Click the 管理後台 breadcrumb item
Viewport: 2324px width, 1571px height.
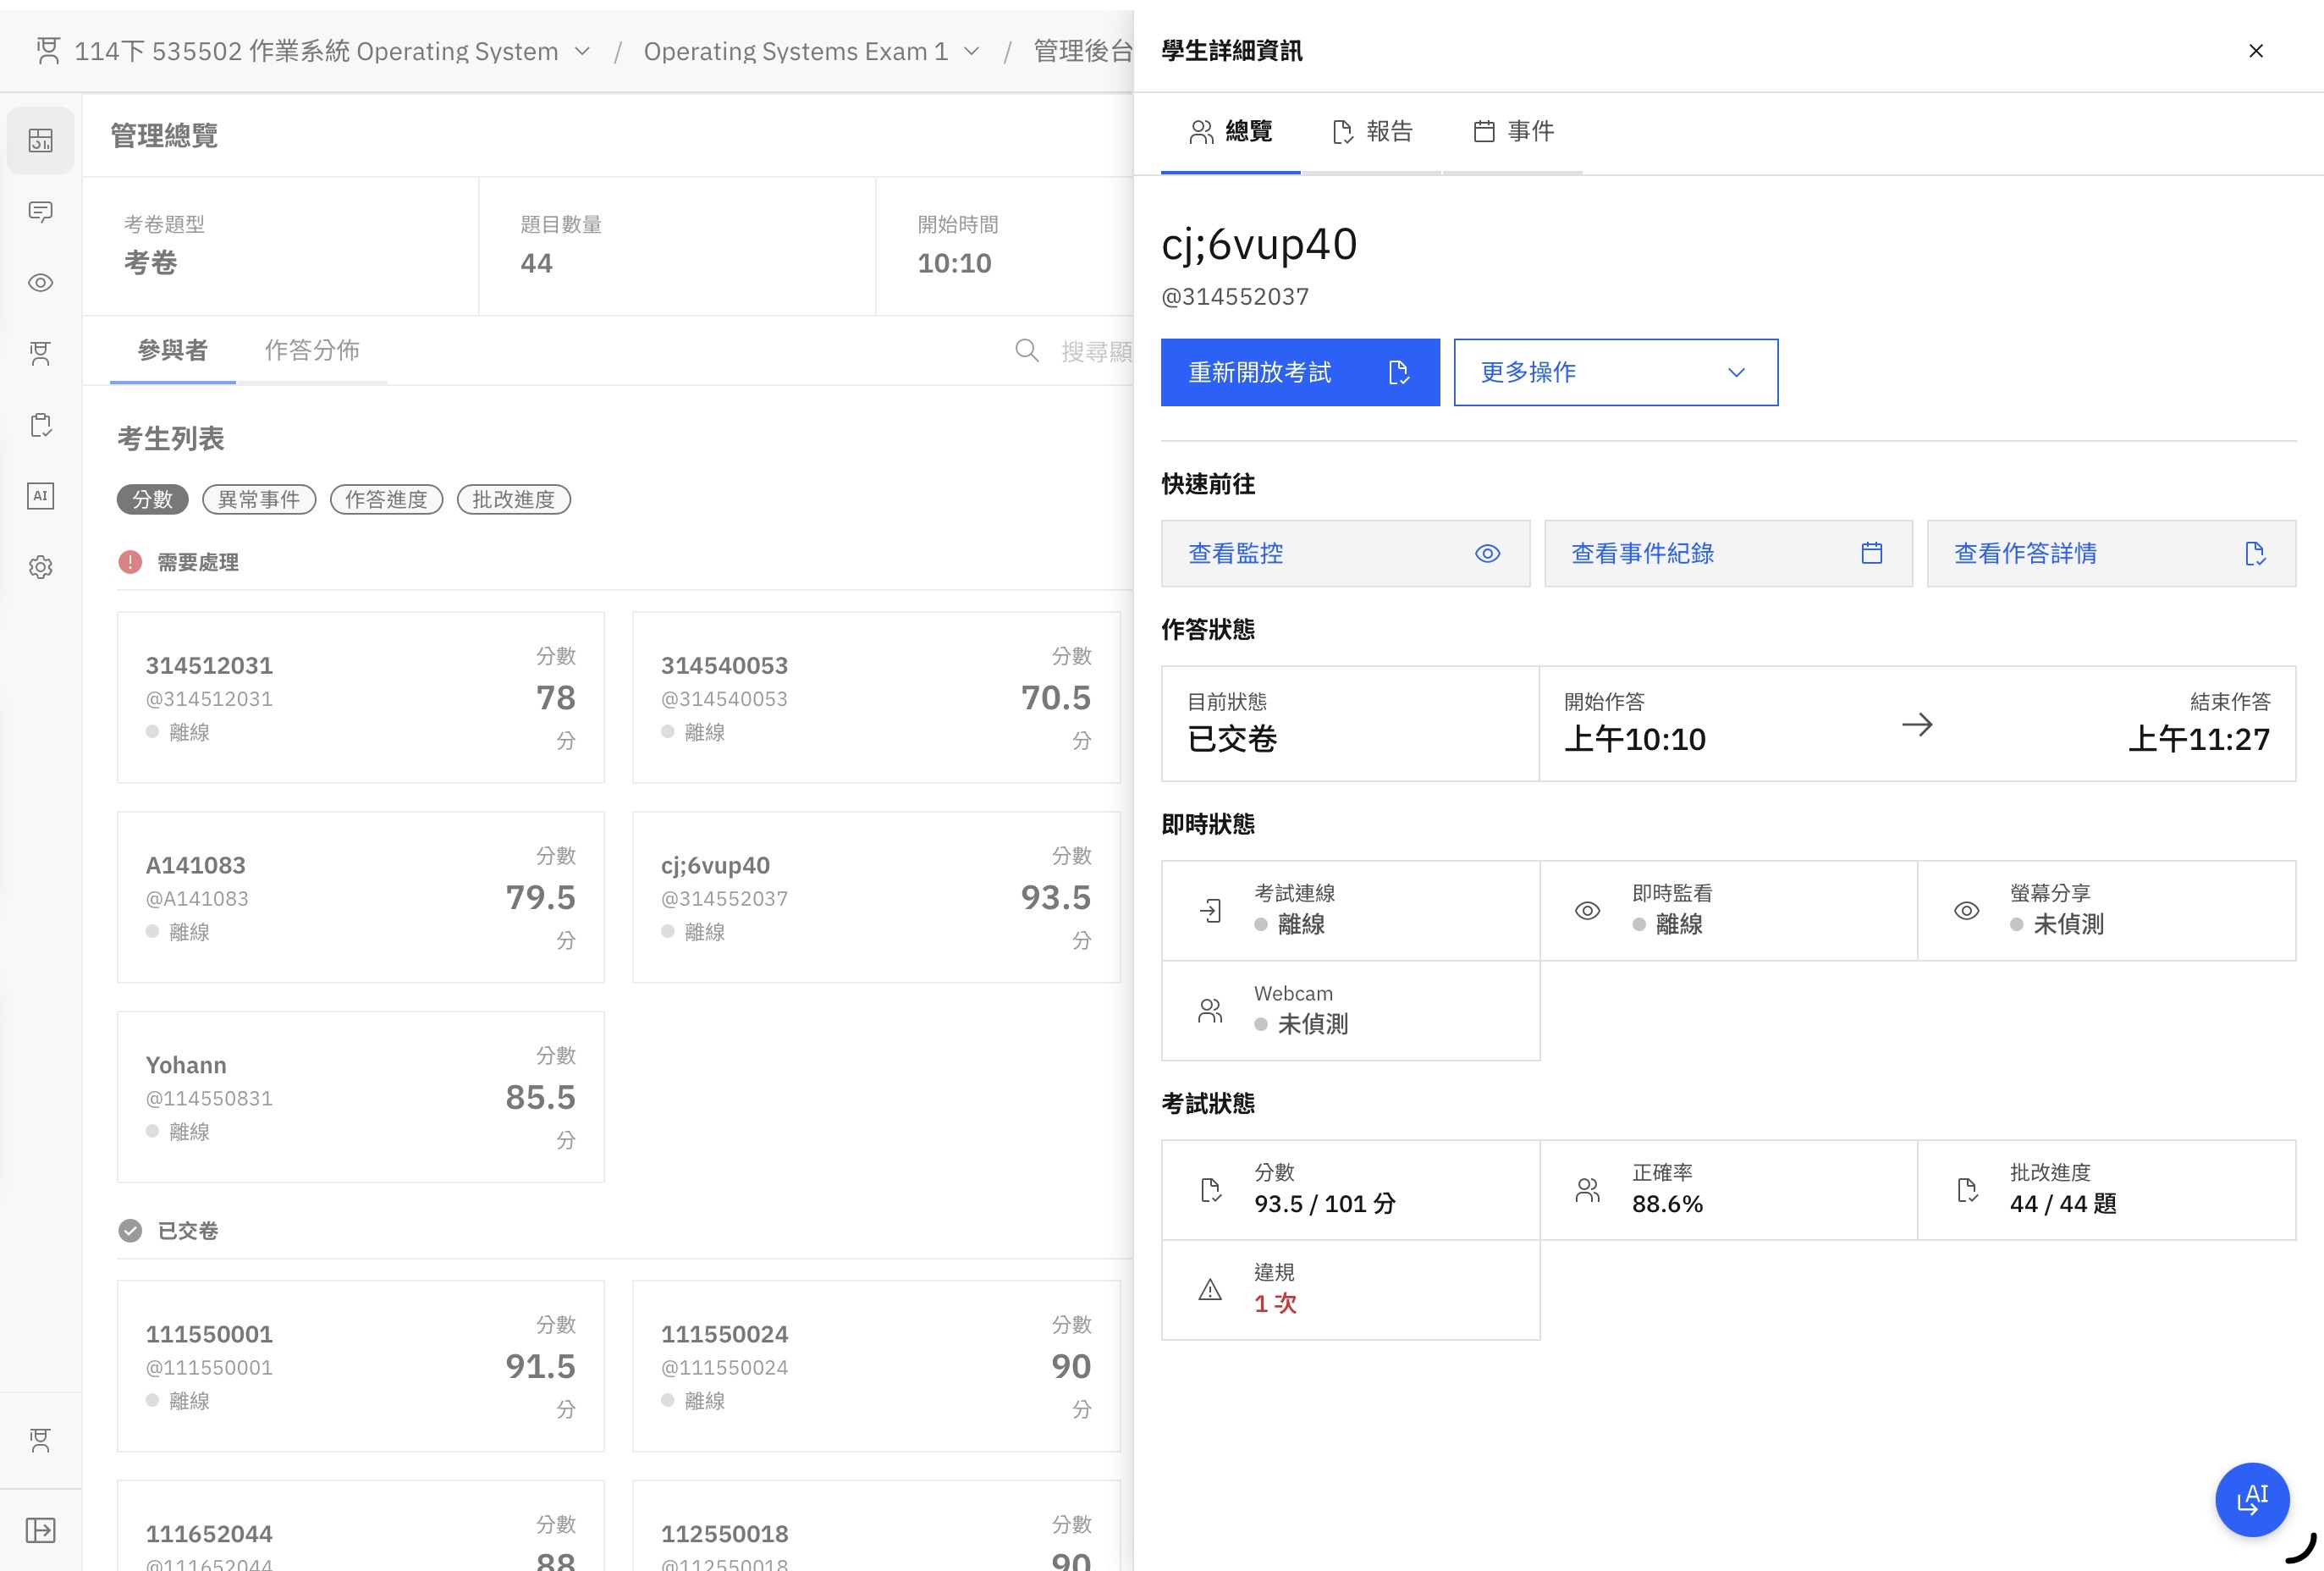[1083, 51]
